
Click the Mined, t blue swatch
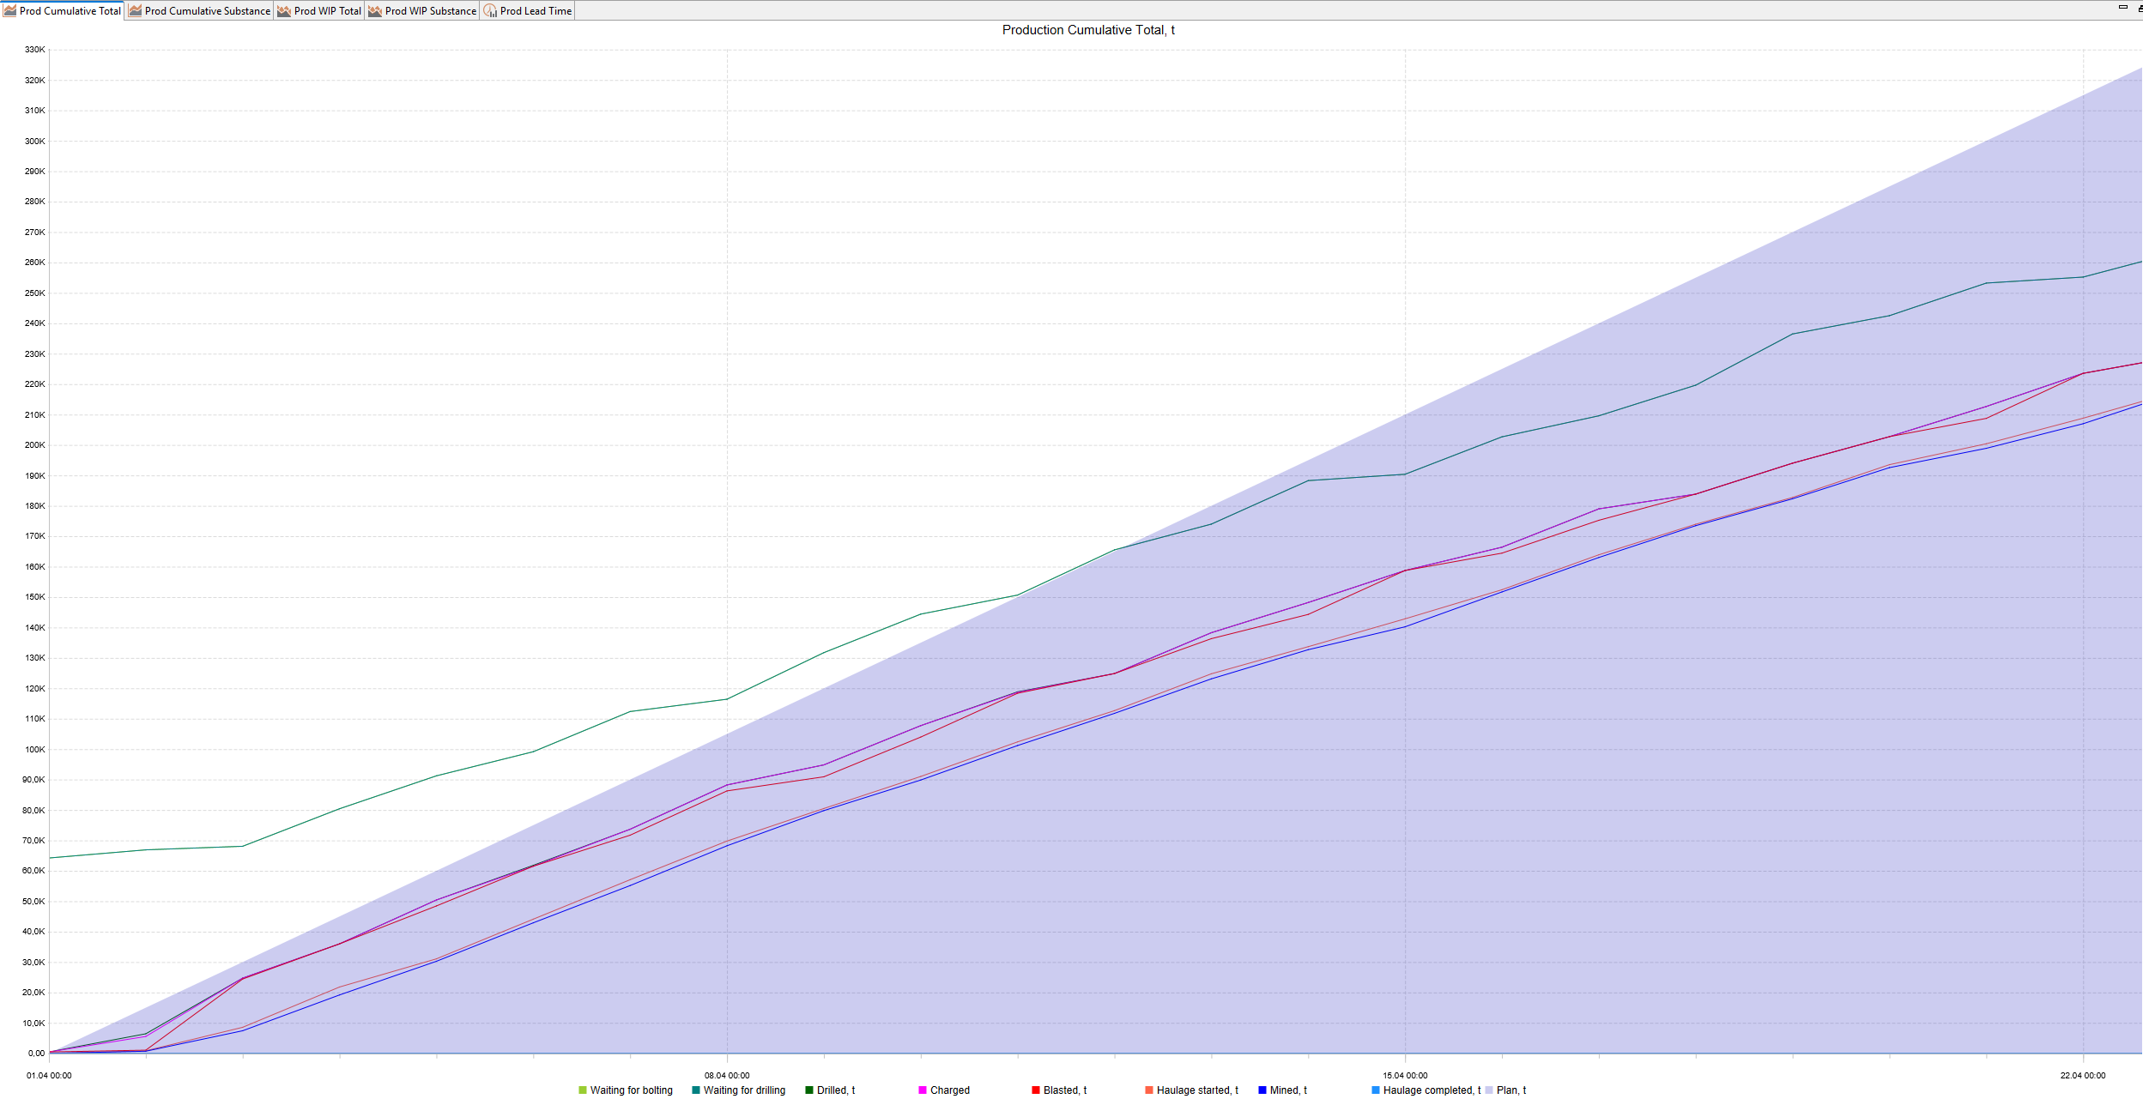pyautogui.click(x=1262, y=1090)
